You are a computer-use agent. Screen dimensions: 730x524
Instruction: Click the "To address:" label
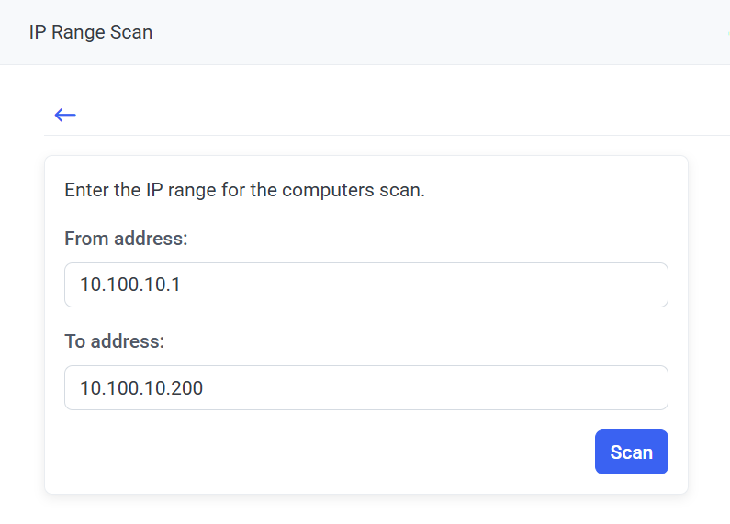(114, 341)
